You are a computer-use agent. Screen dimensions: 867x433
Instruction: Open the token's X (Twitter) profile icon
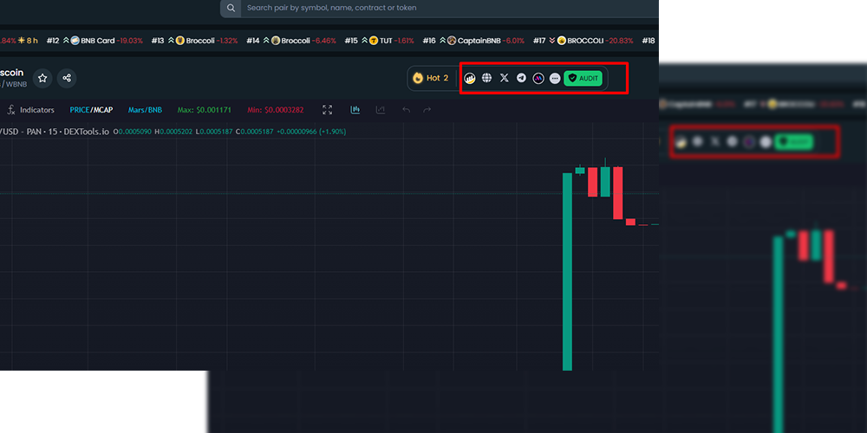click(504, 79)
